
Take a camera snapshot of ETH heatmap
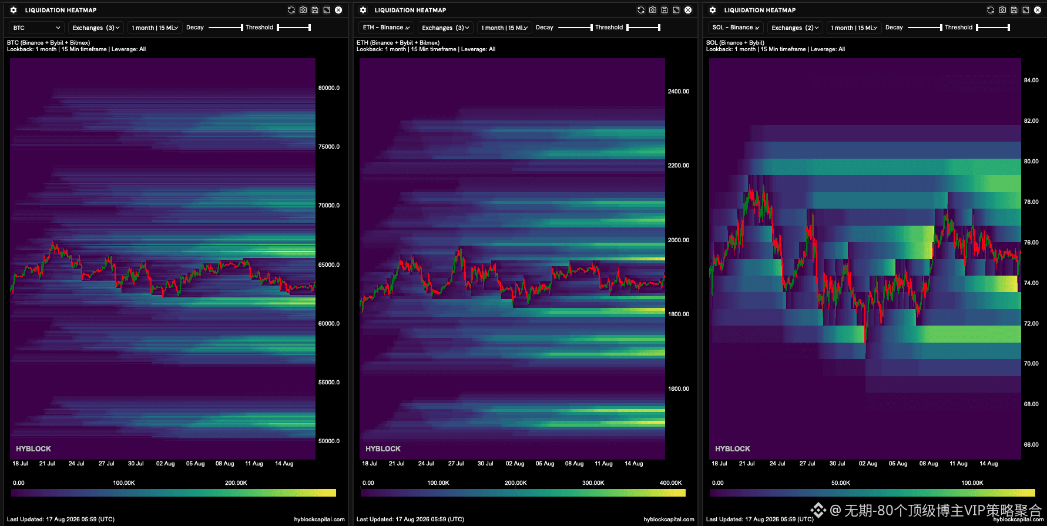click(x=653, y=10)
